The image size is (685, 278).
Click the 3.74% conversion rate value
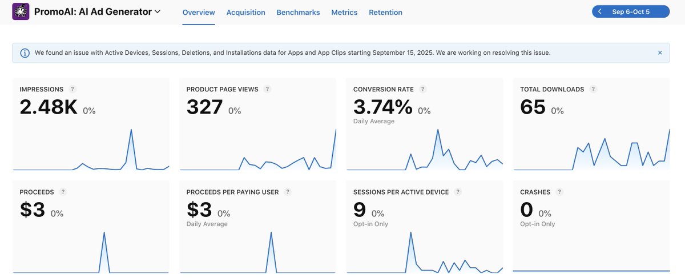383,107
